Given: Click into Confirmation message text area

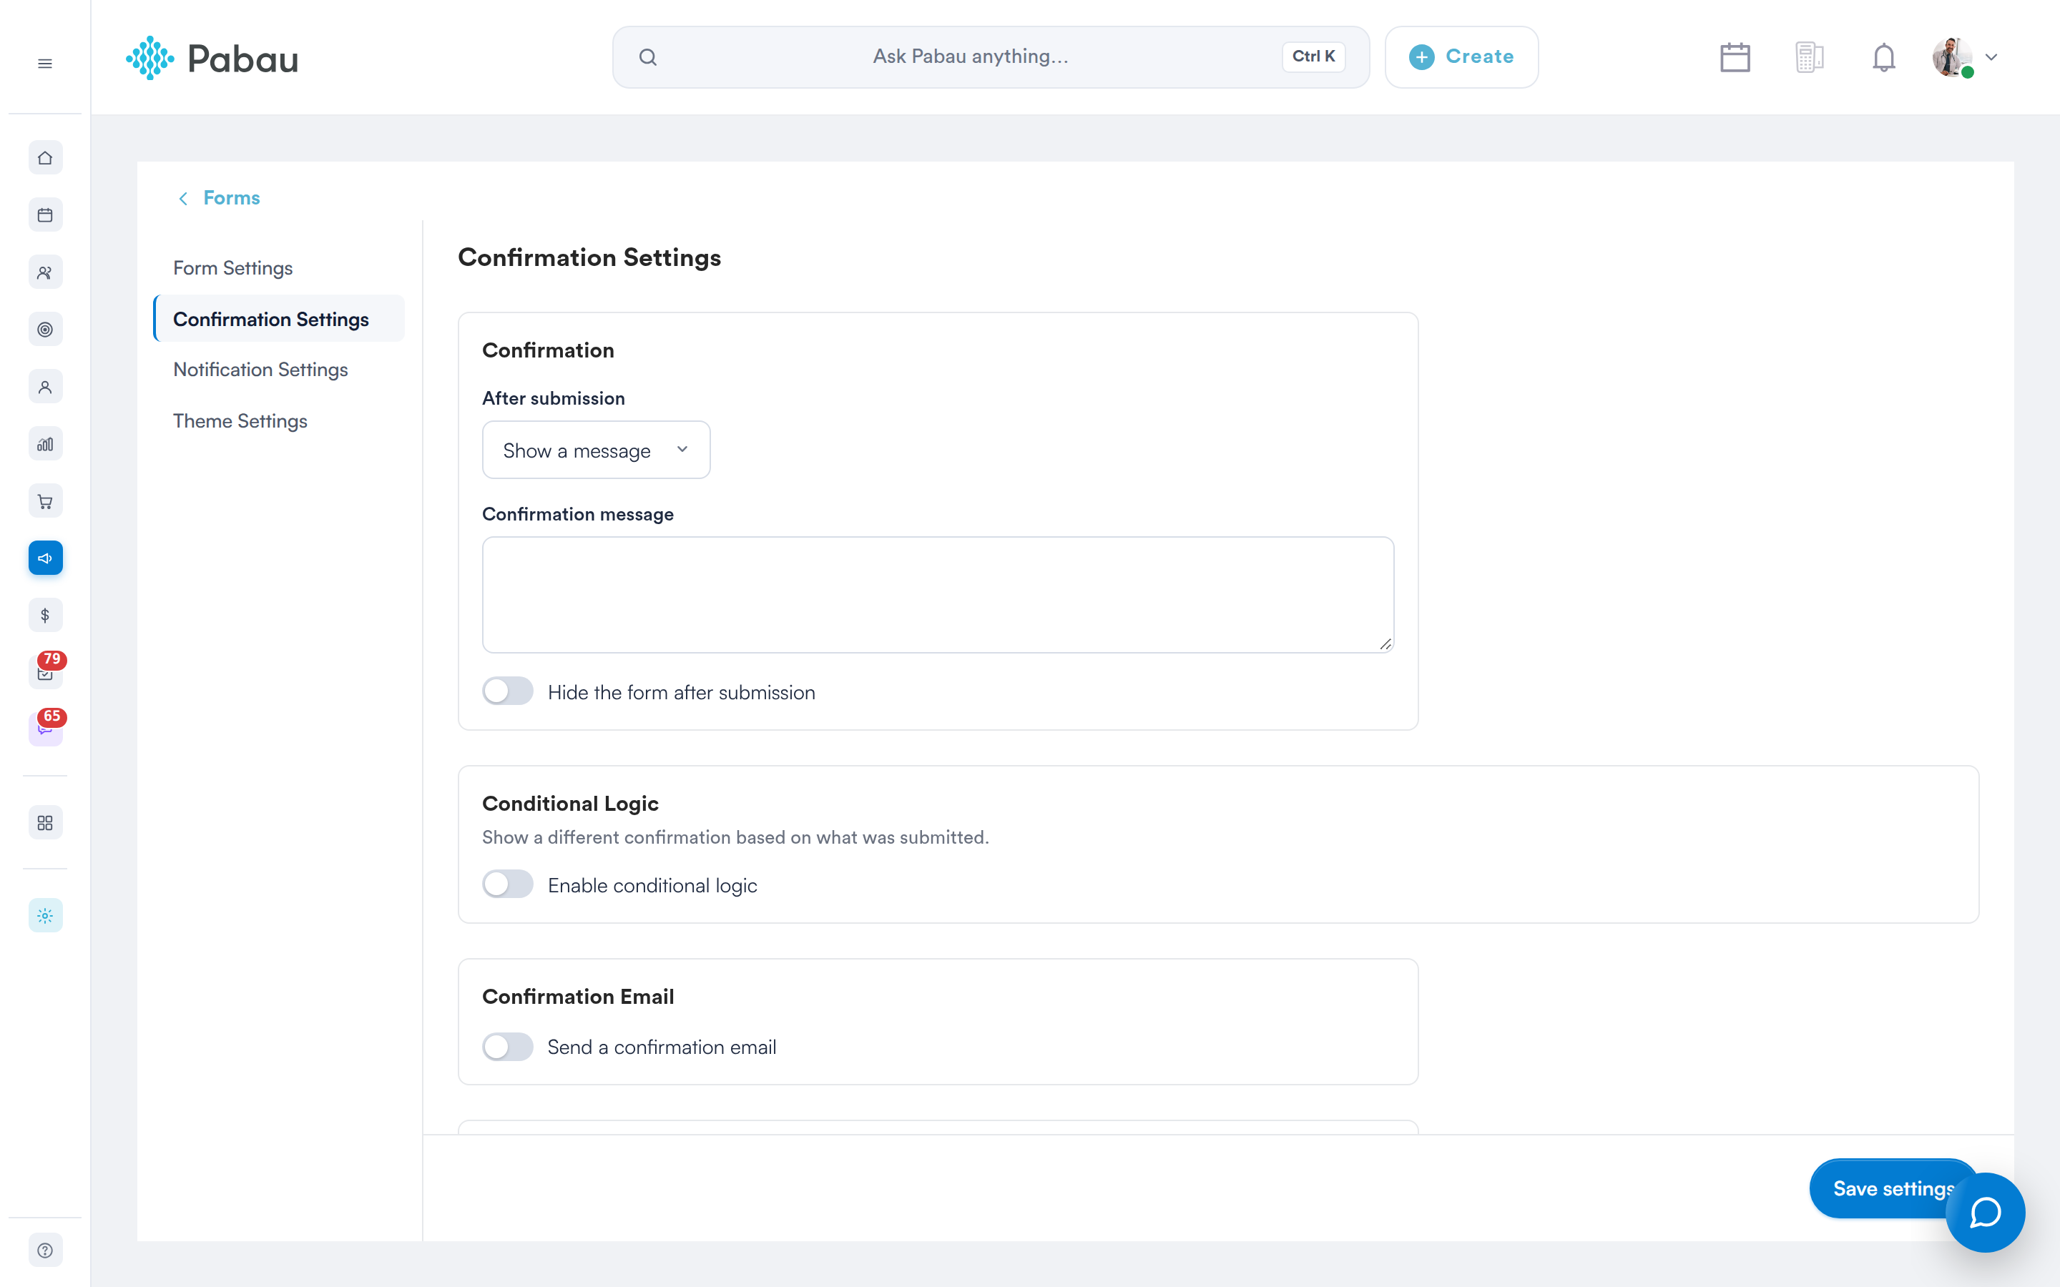Looking at the screenshot, I should pos(937,594).
